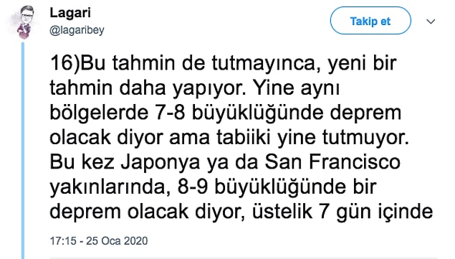Click the words "Yine aynı"
This screenshot has width=455, height=259.
point(296,88)
